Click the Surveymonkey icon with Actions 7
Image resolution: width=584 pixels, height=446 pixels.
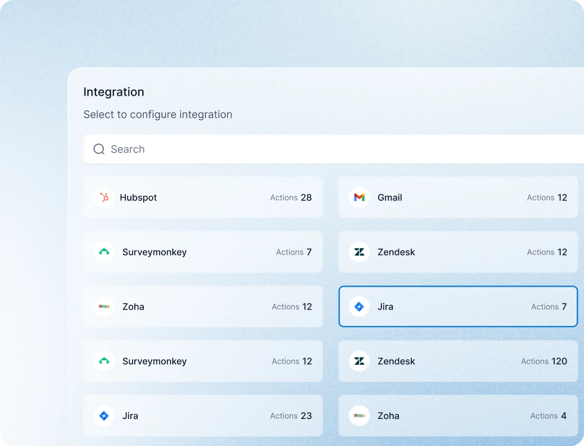[104, 252]
